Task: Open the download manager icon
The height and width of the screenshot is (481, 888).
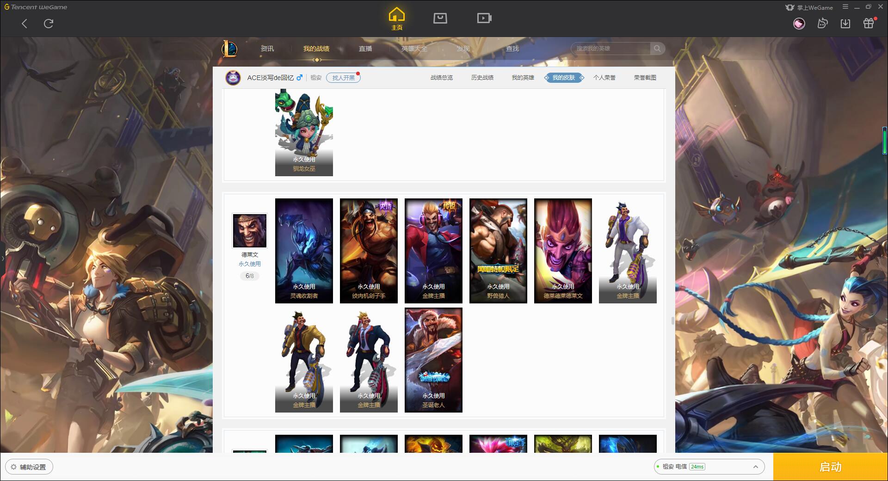Action: [845, 24]
